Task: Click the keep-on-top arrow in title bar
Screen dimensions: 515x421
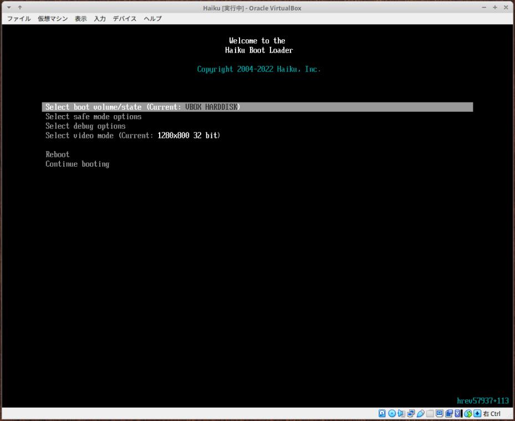Action: 20,7
